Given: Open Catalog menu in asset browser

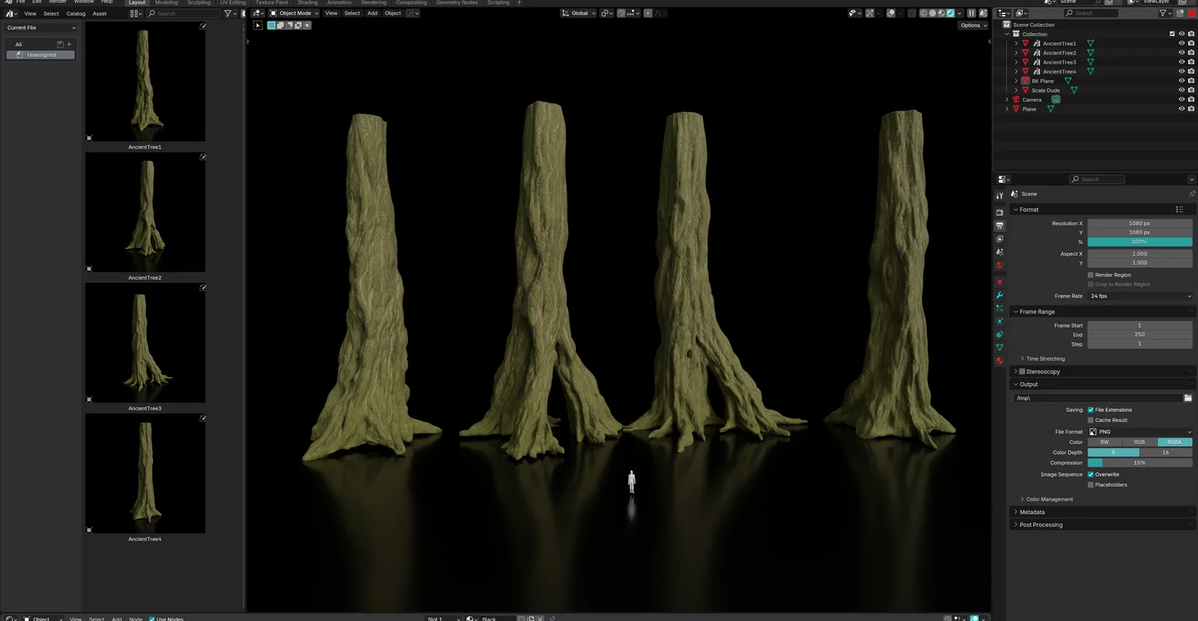Looking at the screenshot, I should coord(76,13).
